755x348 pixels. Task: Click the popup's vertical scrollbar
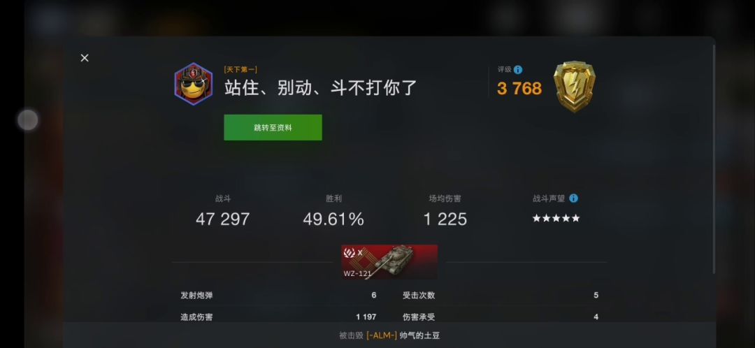(x=714, y=159)
